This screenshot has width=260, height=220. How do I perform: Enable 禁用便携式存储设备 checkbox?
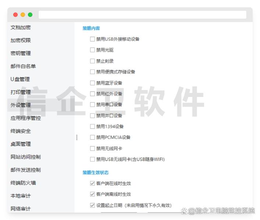92,72
